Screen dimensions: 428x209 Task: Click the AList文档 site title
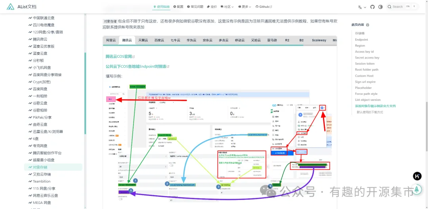point(27,7)
